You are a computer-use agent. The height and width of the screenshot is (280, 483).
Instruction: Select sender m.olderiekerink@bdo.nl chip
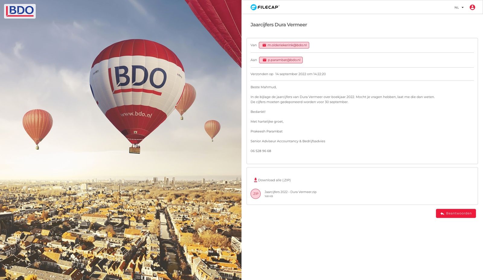click(x=284, y=45)
